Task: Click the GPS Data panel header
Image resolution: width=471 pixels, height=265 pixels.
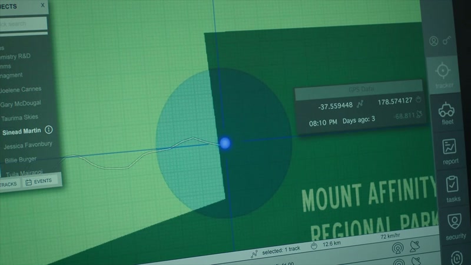Action: click(359, 90)
